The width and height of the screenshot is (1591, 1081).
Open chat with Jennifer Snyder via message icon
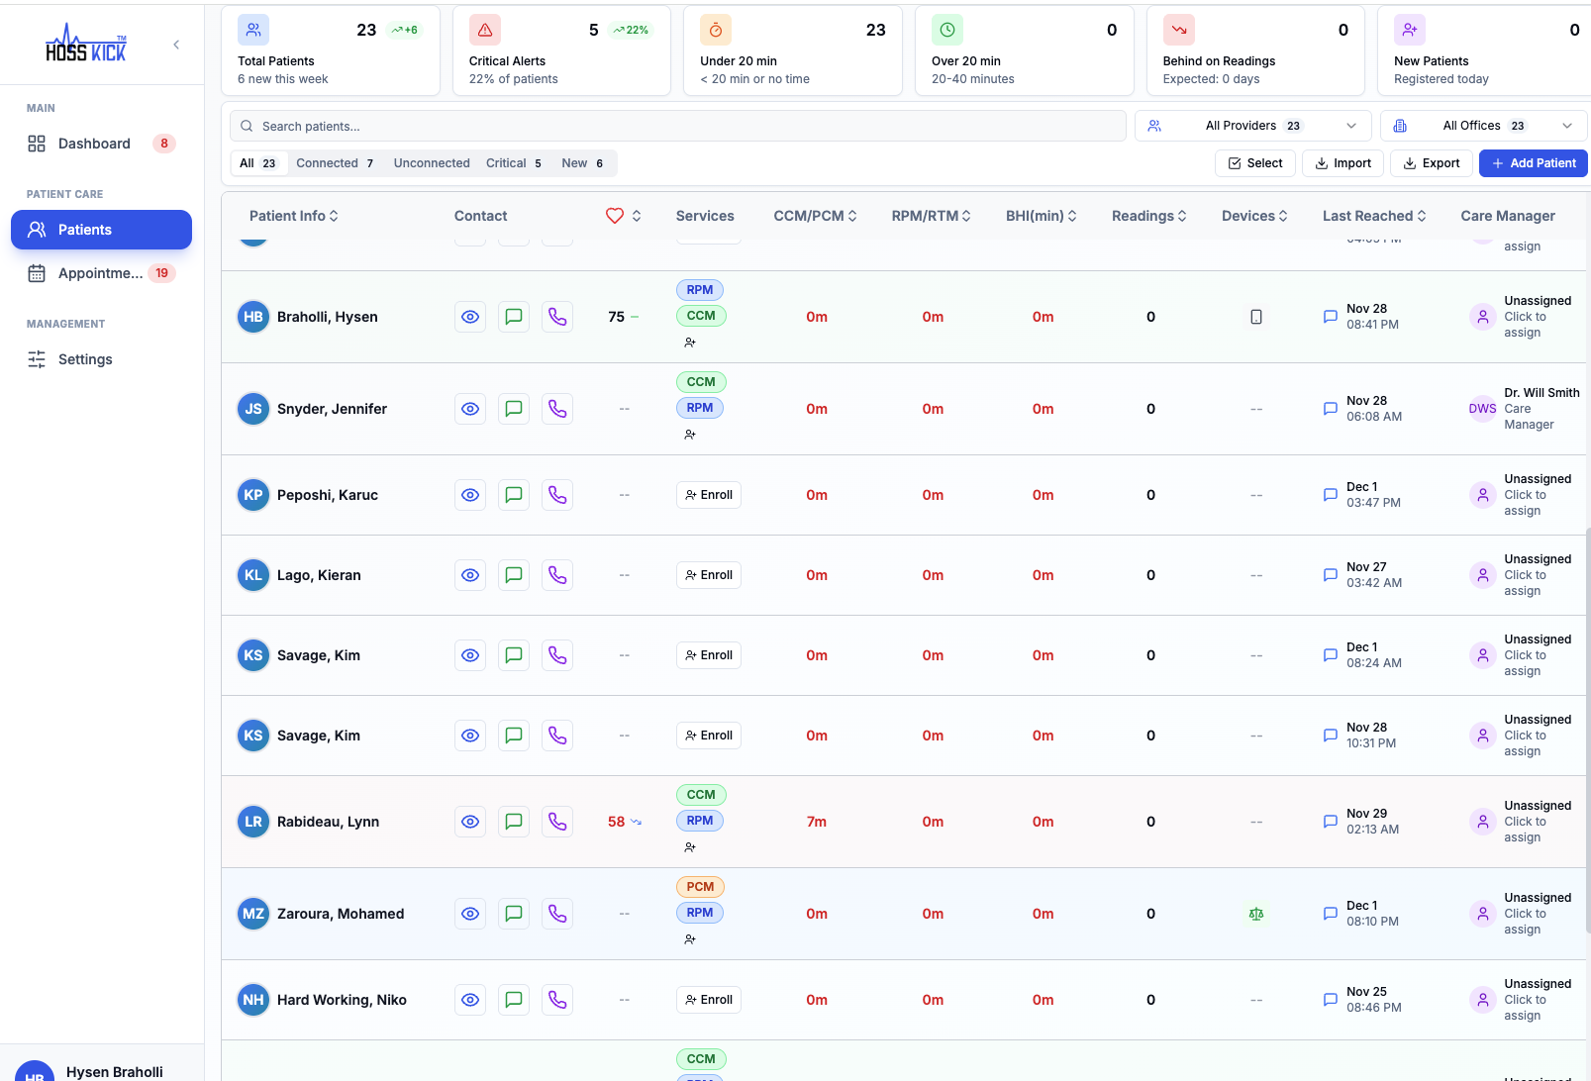[x=513, y=408]
